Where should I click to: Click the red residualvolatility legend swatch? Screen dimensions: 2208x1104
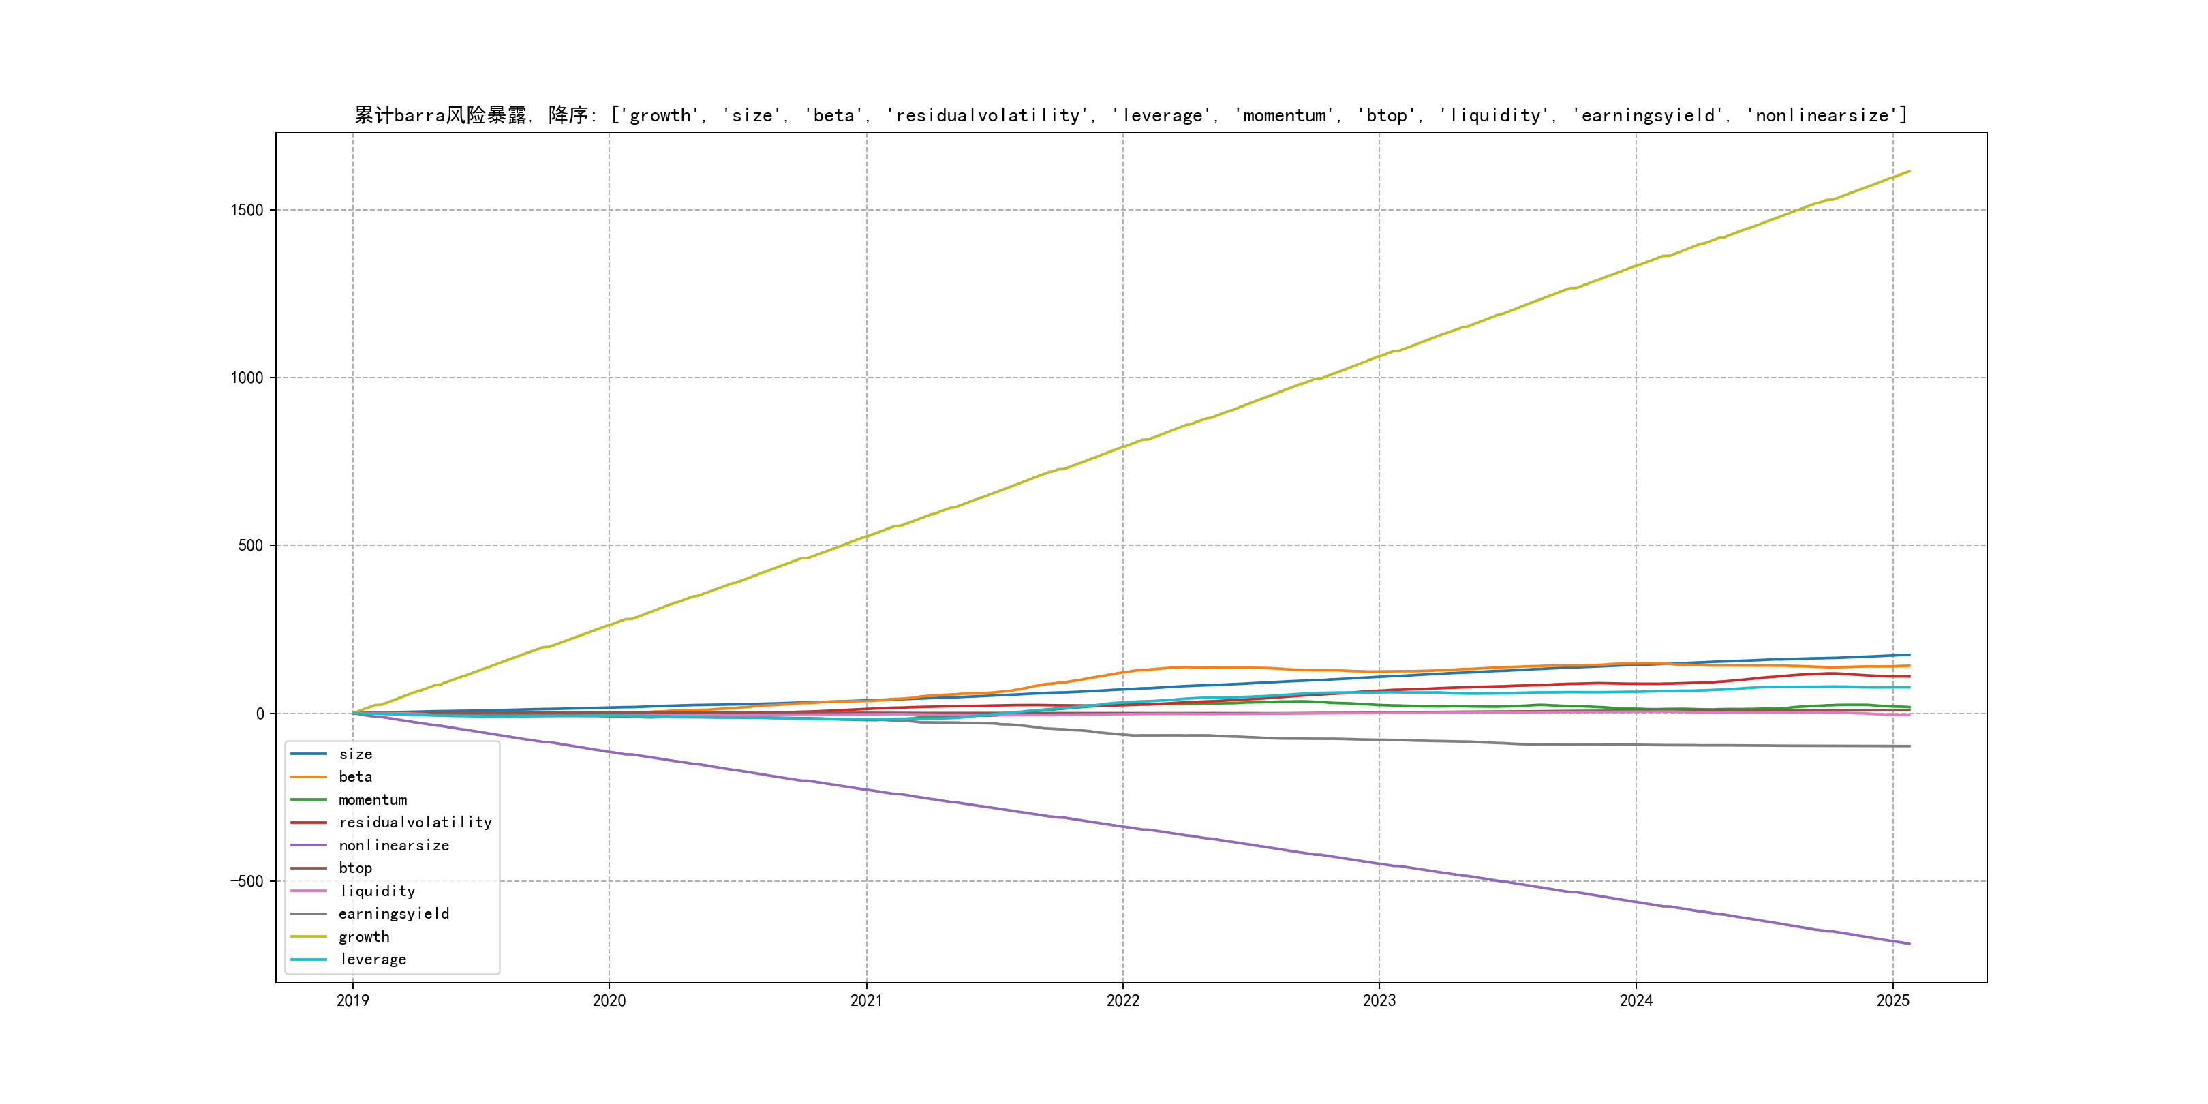pyautogui.click(x=308, y=823)
